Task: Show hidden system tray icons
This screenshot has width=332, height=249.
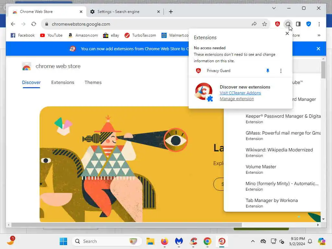Action: 253,241
